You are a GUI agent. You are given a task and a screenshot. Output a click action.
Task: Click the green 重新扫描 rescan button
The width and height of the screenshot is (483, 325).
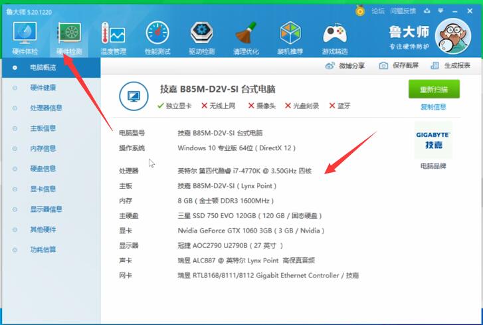(434, 89)
